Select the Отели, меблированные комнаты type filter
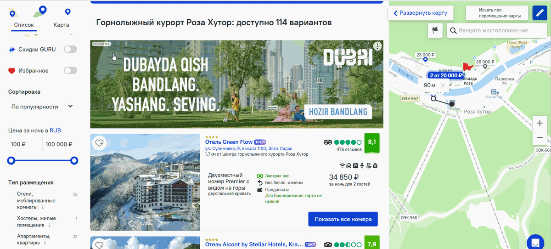 [x=37, y=201]
